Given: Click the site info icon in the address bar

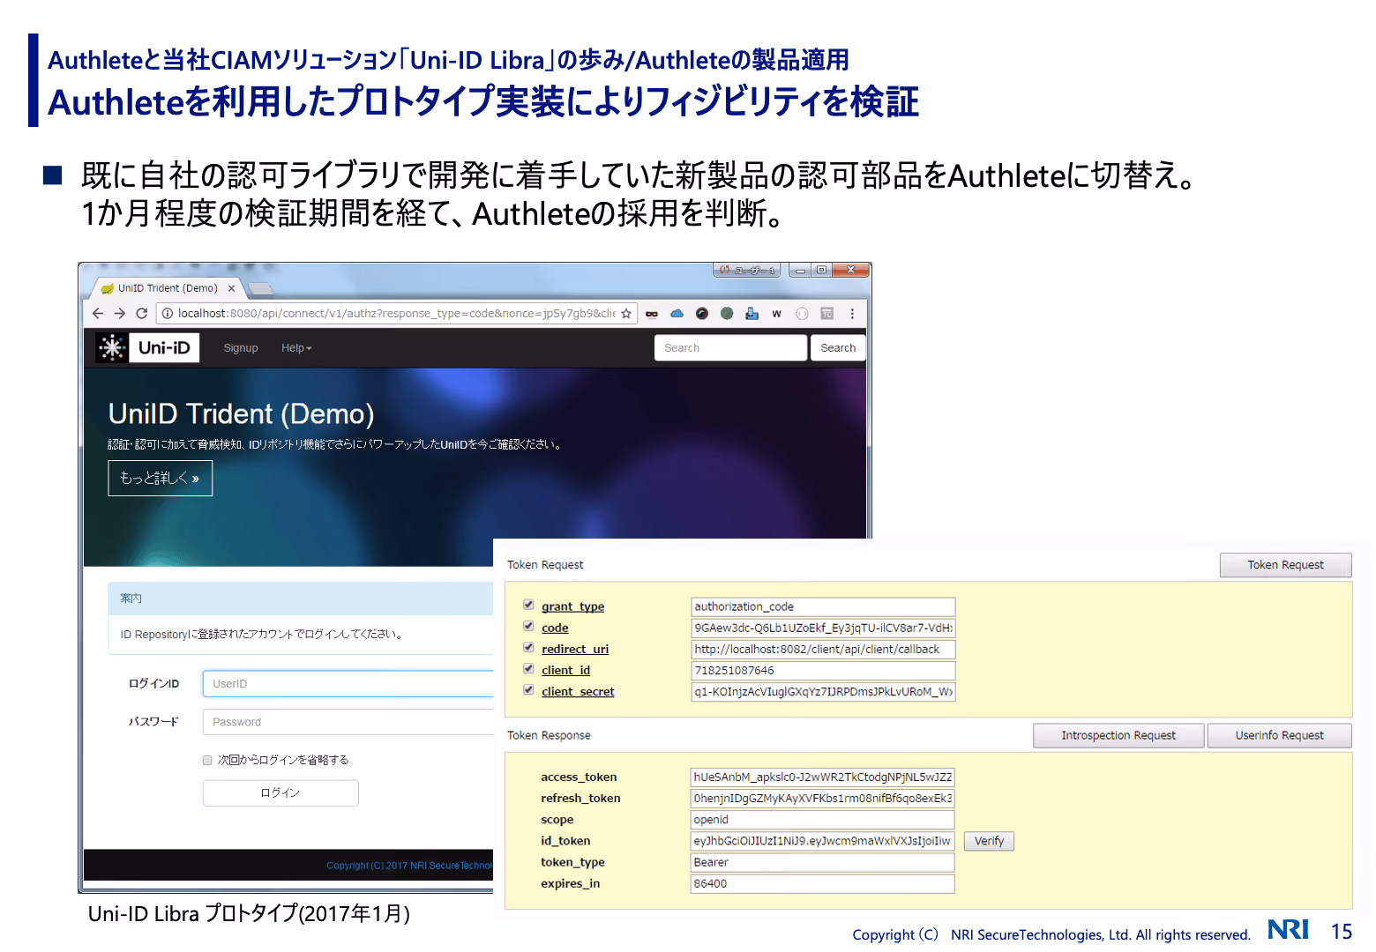Looking at the screenshot, I should coord(168,314).
